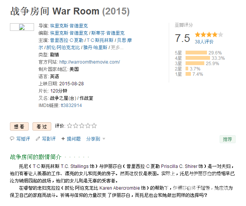Click the speech bubble icon beside 写短评

[x=12, y=139]
